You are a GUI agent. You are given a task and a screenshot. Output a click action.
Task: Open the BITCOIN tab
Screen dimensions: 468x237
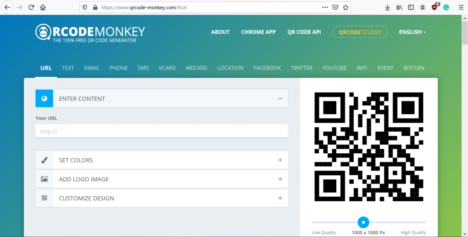tap(414, 68)
